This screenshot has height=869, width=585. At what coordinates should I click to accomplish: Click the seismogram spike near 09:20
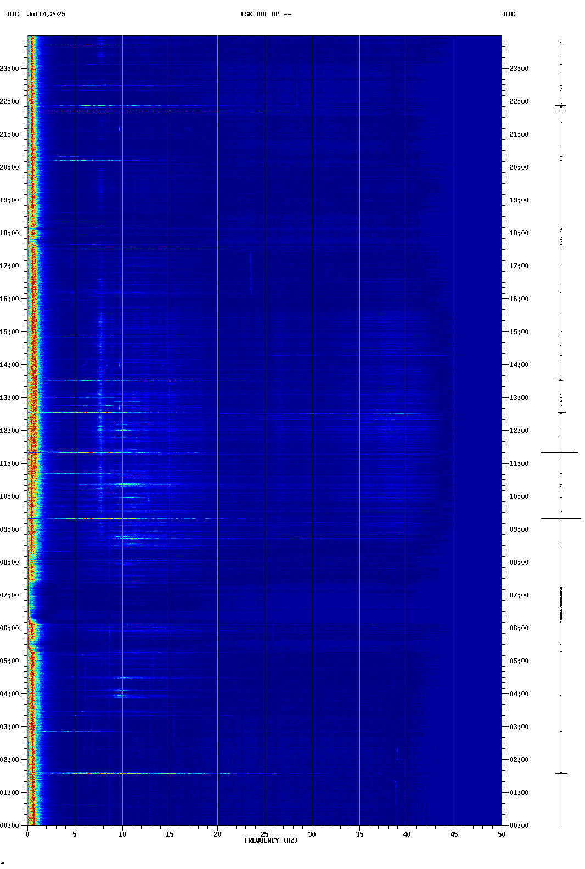click(561, 518)
